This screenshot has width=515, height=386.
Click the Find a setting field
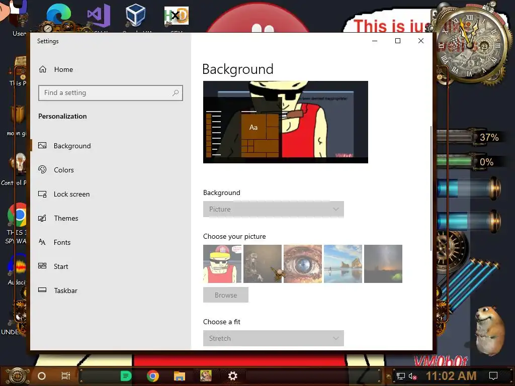tap(110, 93)
